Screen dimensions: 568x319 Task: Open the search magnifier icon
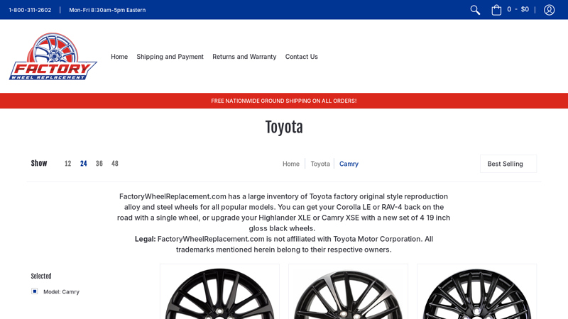[x=475, y=10]
